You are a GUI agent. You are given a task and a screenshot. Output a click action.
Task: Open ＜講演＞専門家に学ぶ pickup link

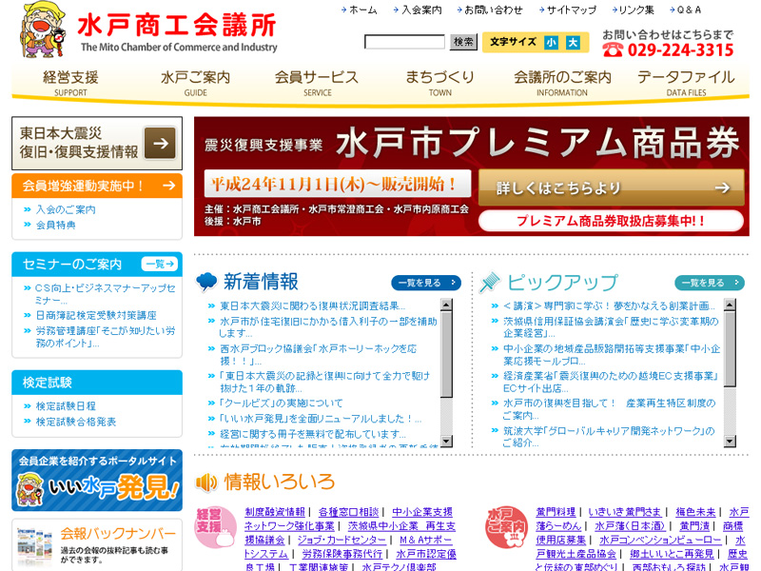(x=609, y=305)
